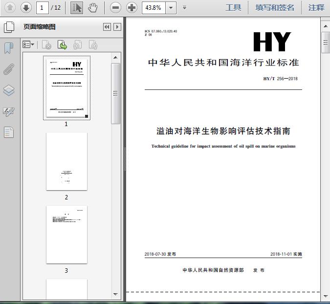330x304 pixels.
Task: Click the 页面缩略图 panel title
Action: pos(40,27)
